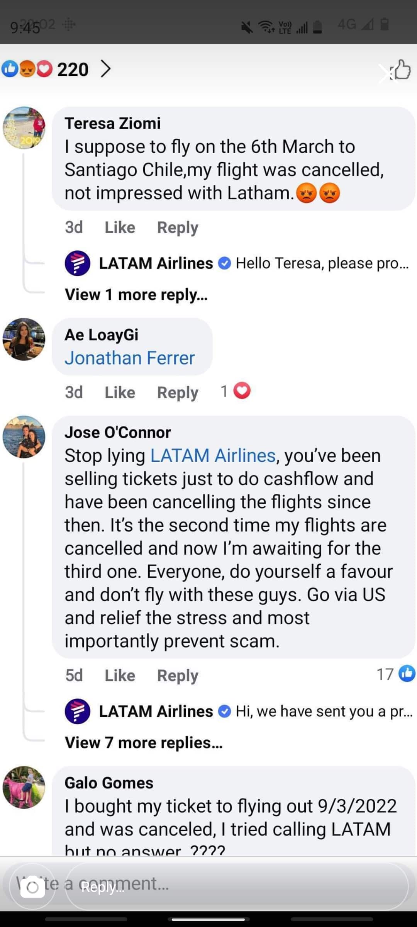Expand "View 7 more replies"
Image resolution: width=417 pixels, height=927 pixels.
[x=144, y=742]
